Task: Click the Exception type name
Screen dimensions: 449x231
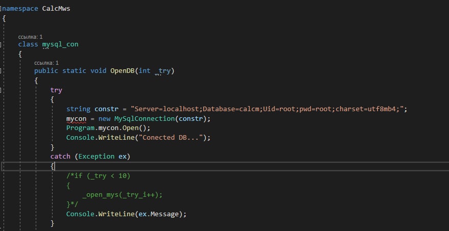Action: 96,157
